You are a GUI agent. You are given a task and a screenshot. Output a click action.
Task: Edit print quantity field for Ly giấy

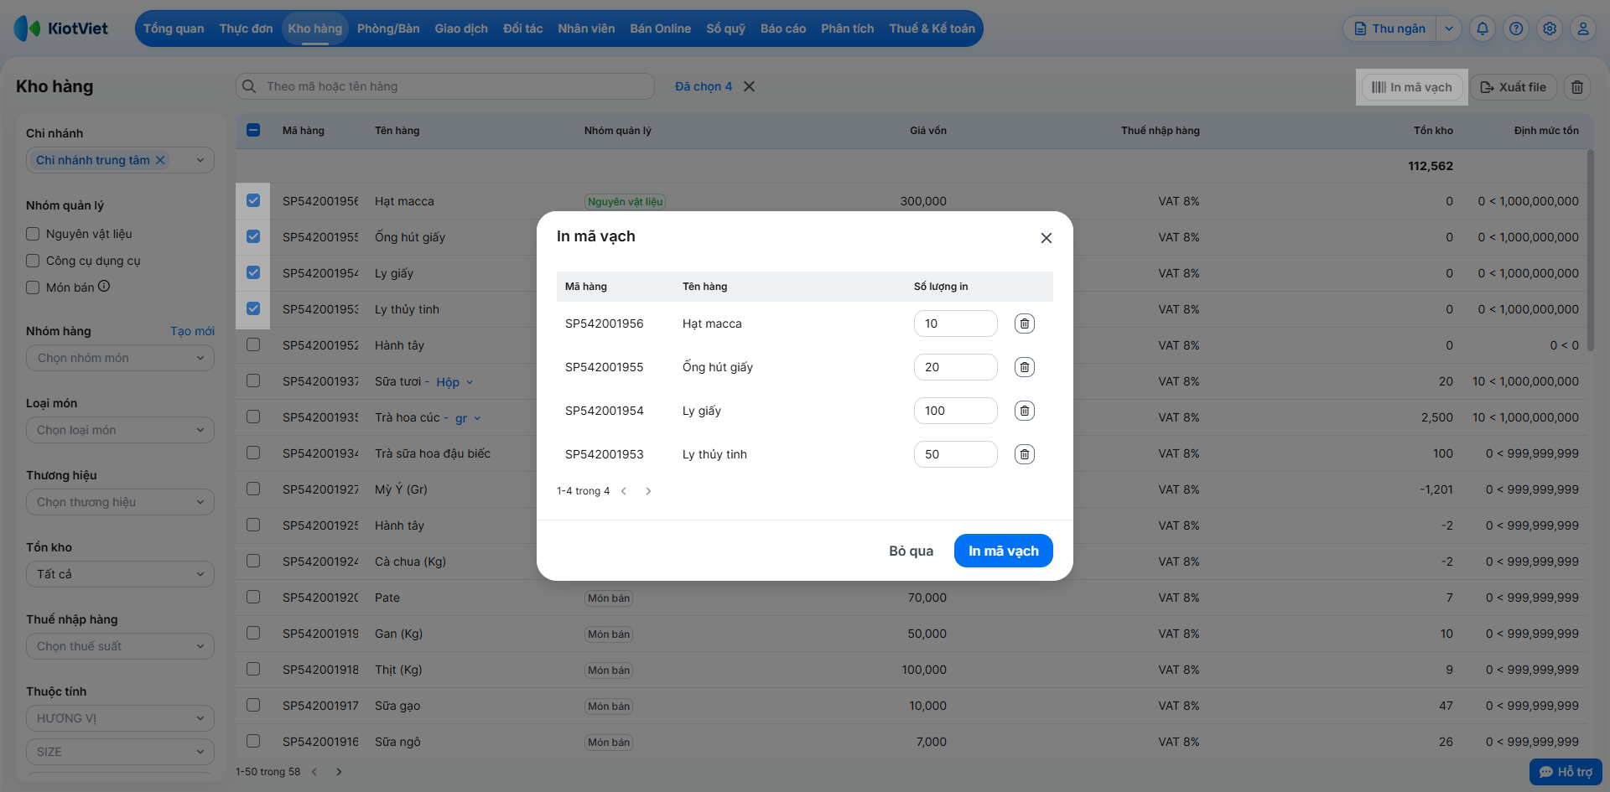coord(955,411)
